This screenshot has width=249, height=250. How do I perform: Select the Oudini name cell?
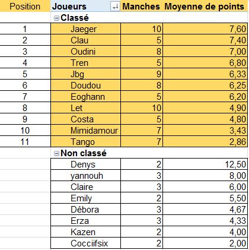tap(85, 52)
